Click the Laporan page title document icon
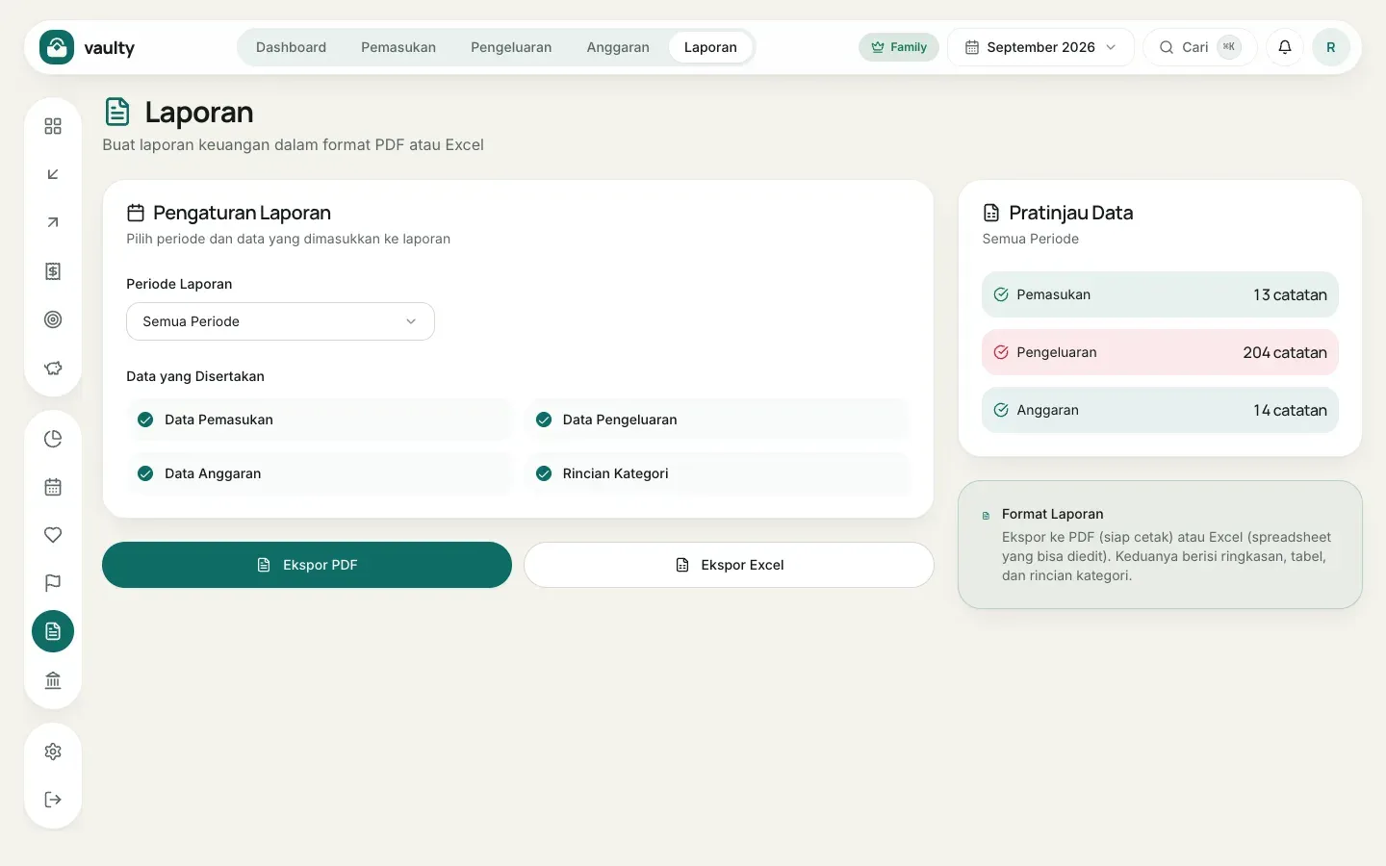The width and height of the screenshot is (1386, 866). click(117, 112)
